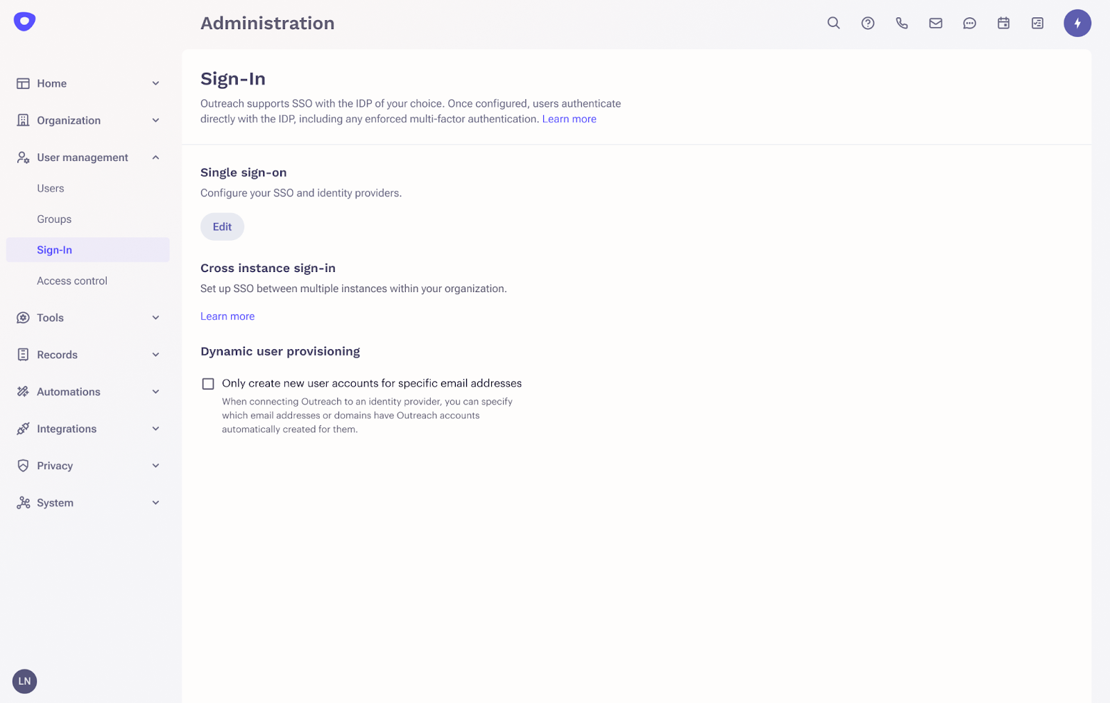Click the lightning bolt avatar button
This screenshot has height=703, width=1110.
pos(1077,23)
